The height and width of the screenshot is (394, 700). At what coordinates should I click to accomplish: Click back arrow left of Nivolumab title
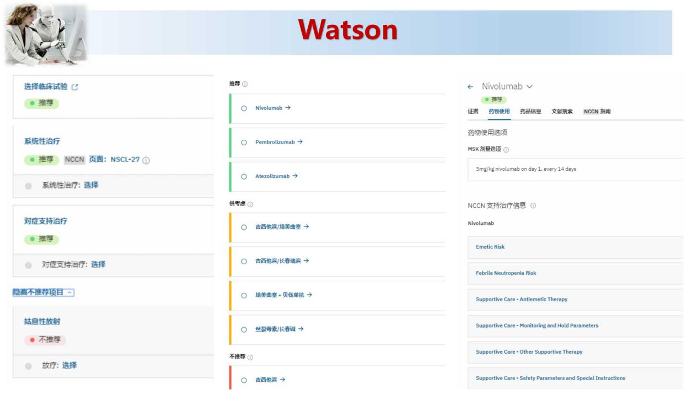470,87
